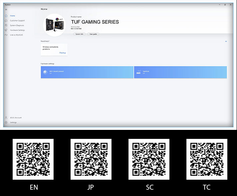Click the Checkup link
Image resolution: width=237 pixels, height=196 pixels.
63,53
